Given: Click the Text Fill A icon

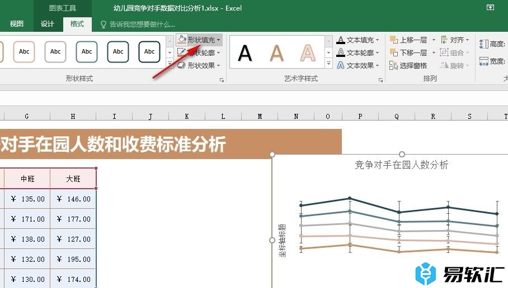Looking at the screenshot, I should click(x=341, y=40).
